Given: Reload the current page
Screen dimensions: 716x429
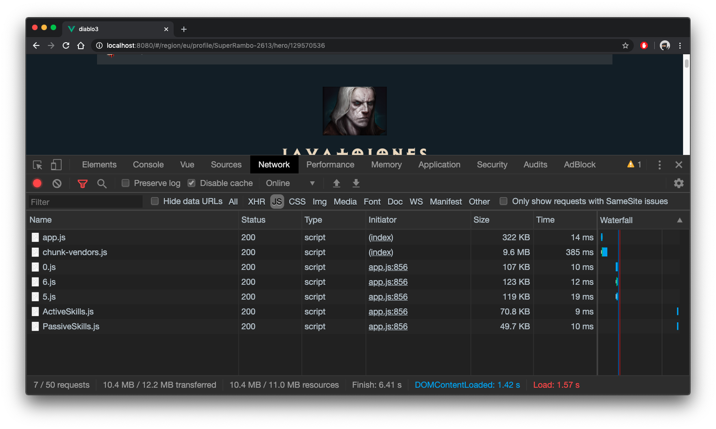Looking at the screenshot, I should coord(66,45).
